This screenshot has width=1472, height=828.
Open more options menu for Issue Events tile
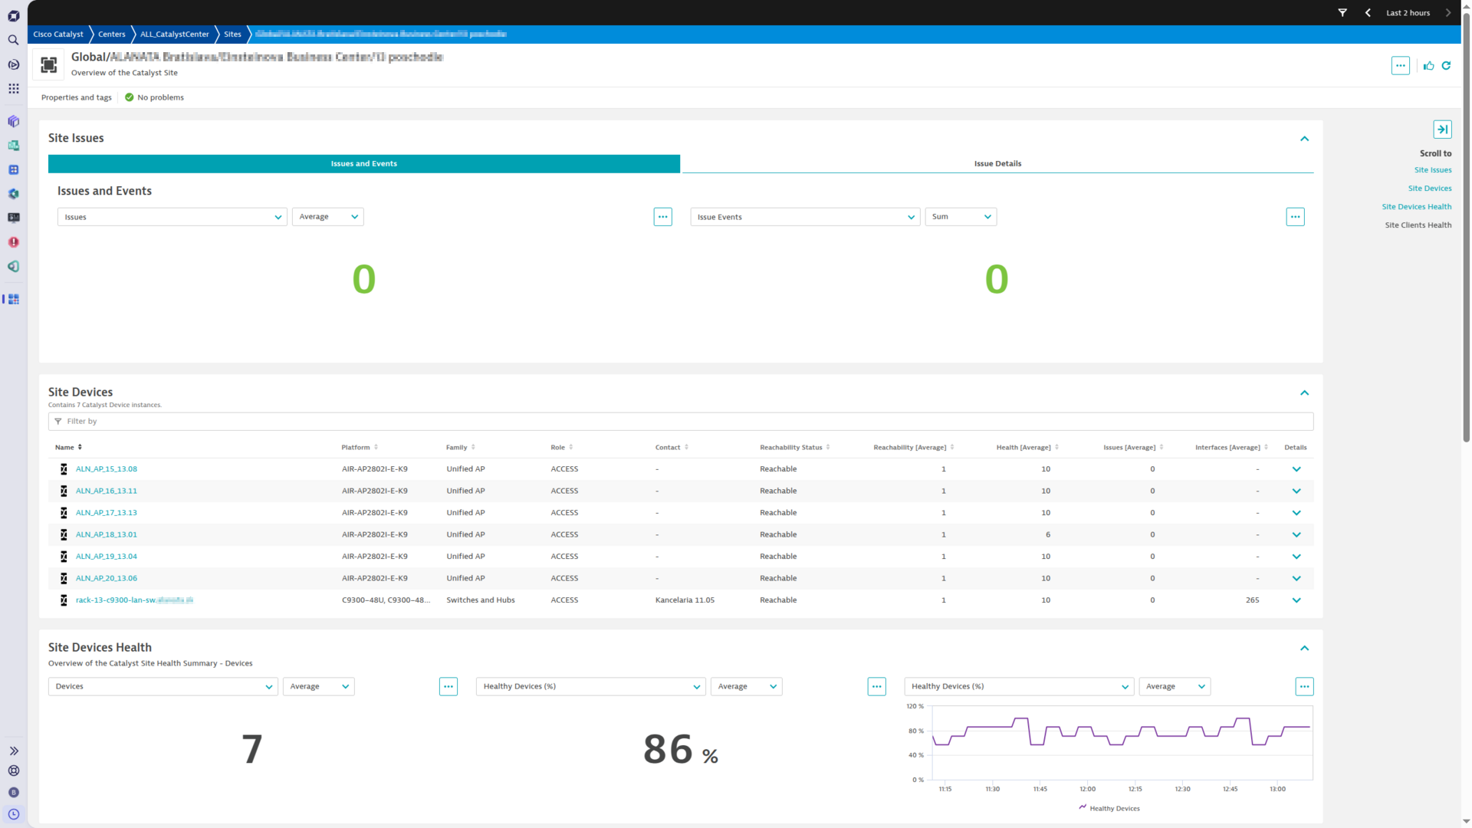[1295, 217]
